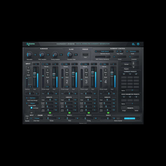
Task: Mute harmony voice 4
Action: click(x=106, y=75)
